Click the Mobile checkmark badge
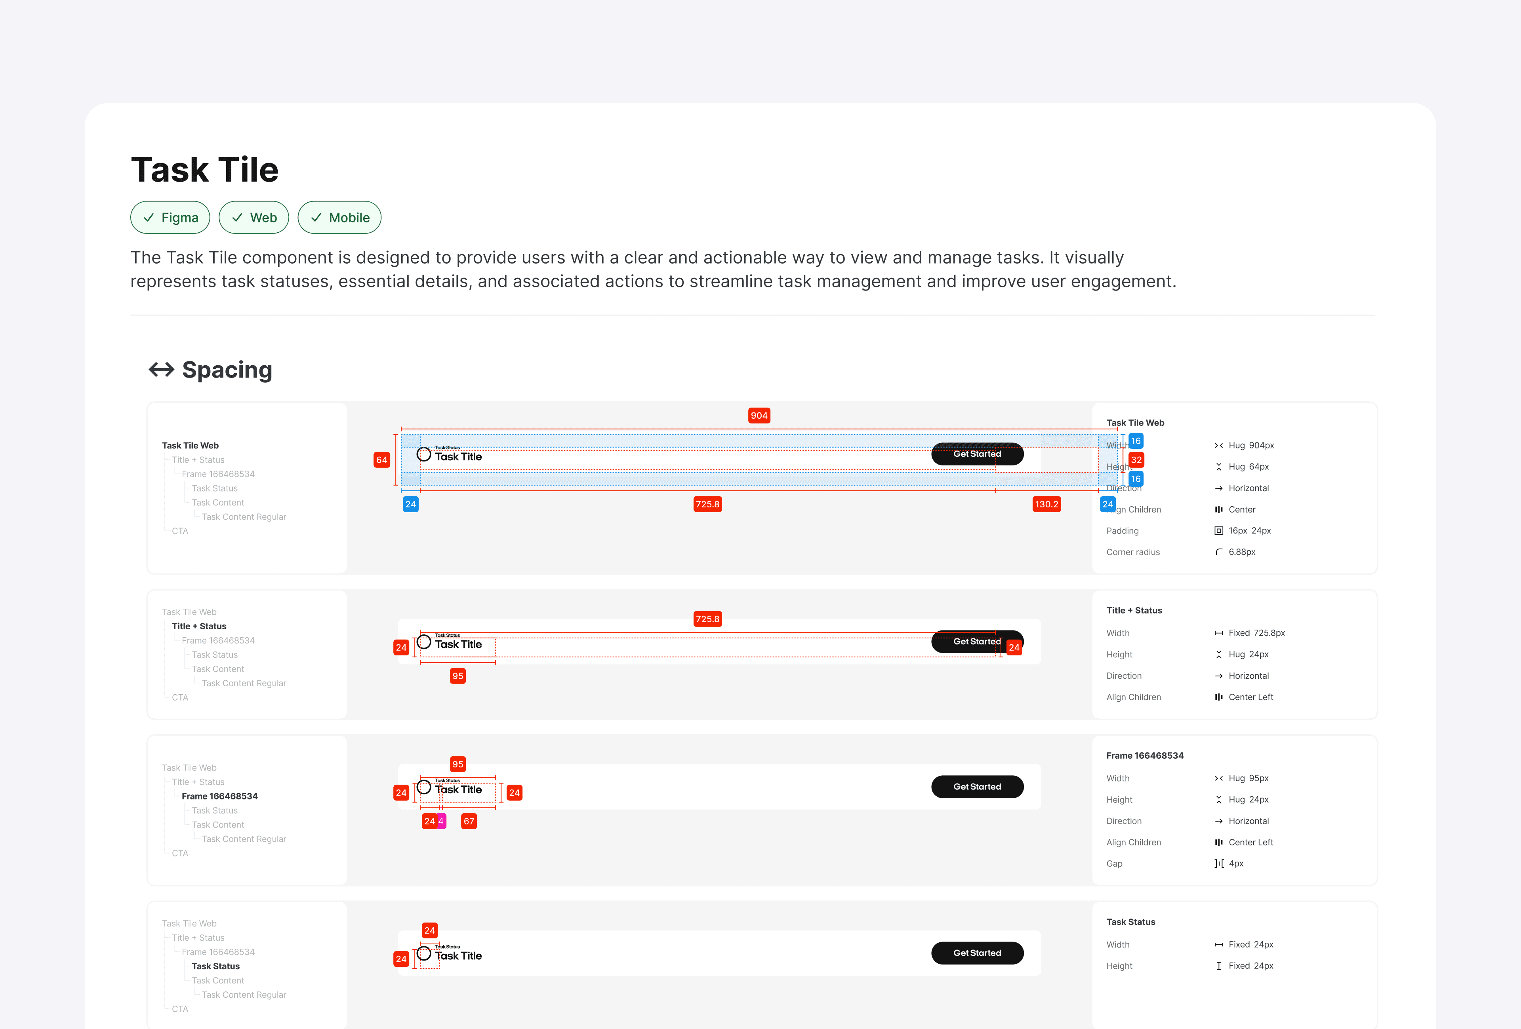1521x1029 pixels. (x=340, y=218)
